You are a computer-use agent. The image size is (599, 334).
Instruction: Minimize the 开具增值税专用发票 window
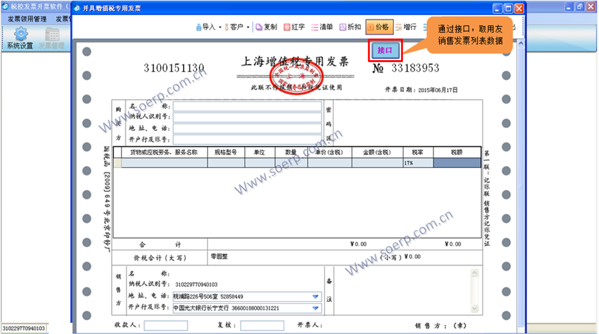click(x=497, y=8)
